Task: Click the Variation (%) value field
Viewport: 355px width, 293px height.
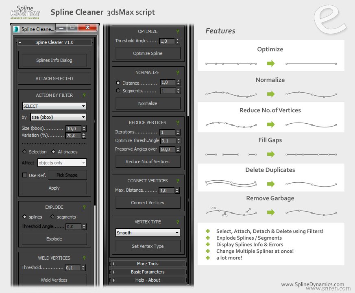Action: click(73, 136)
